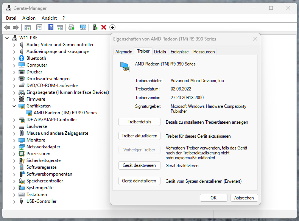The width and height of the screenshot is (299, 221).
Task: Expand the Laufwerke category
Action: (x=14, y=127)
